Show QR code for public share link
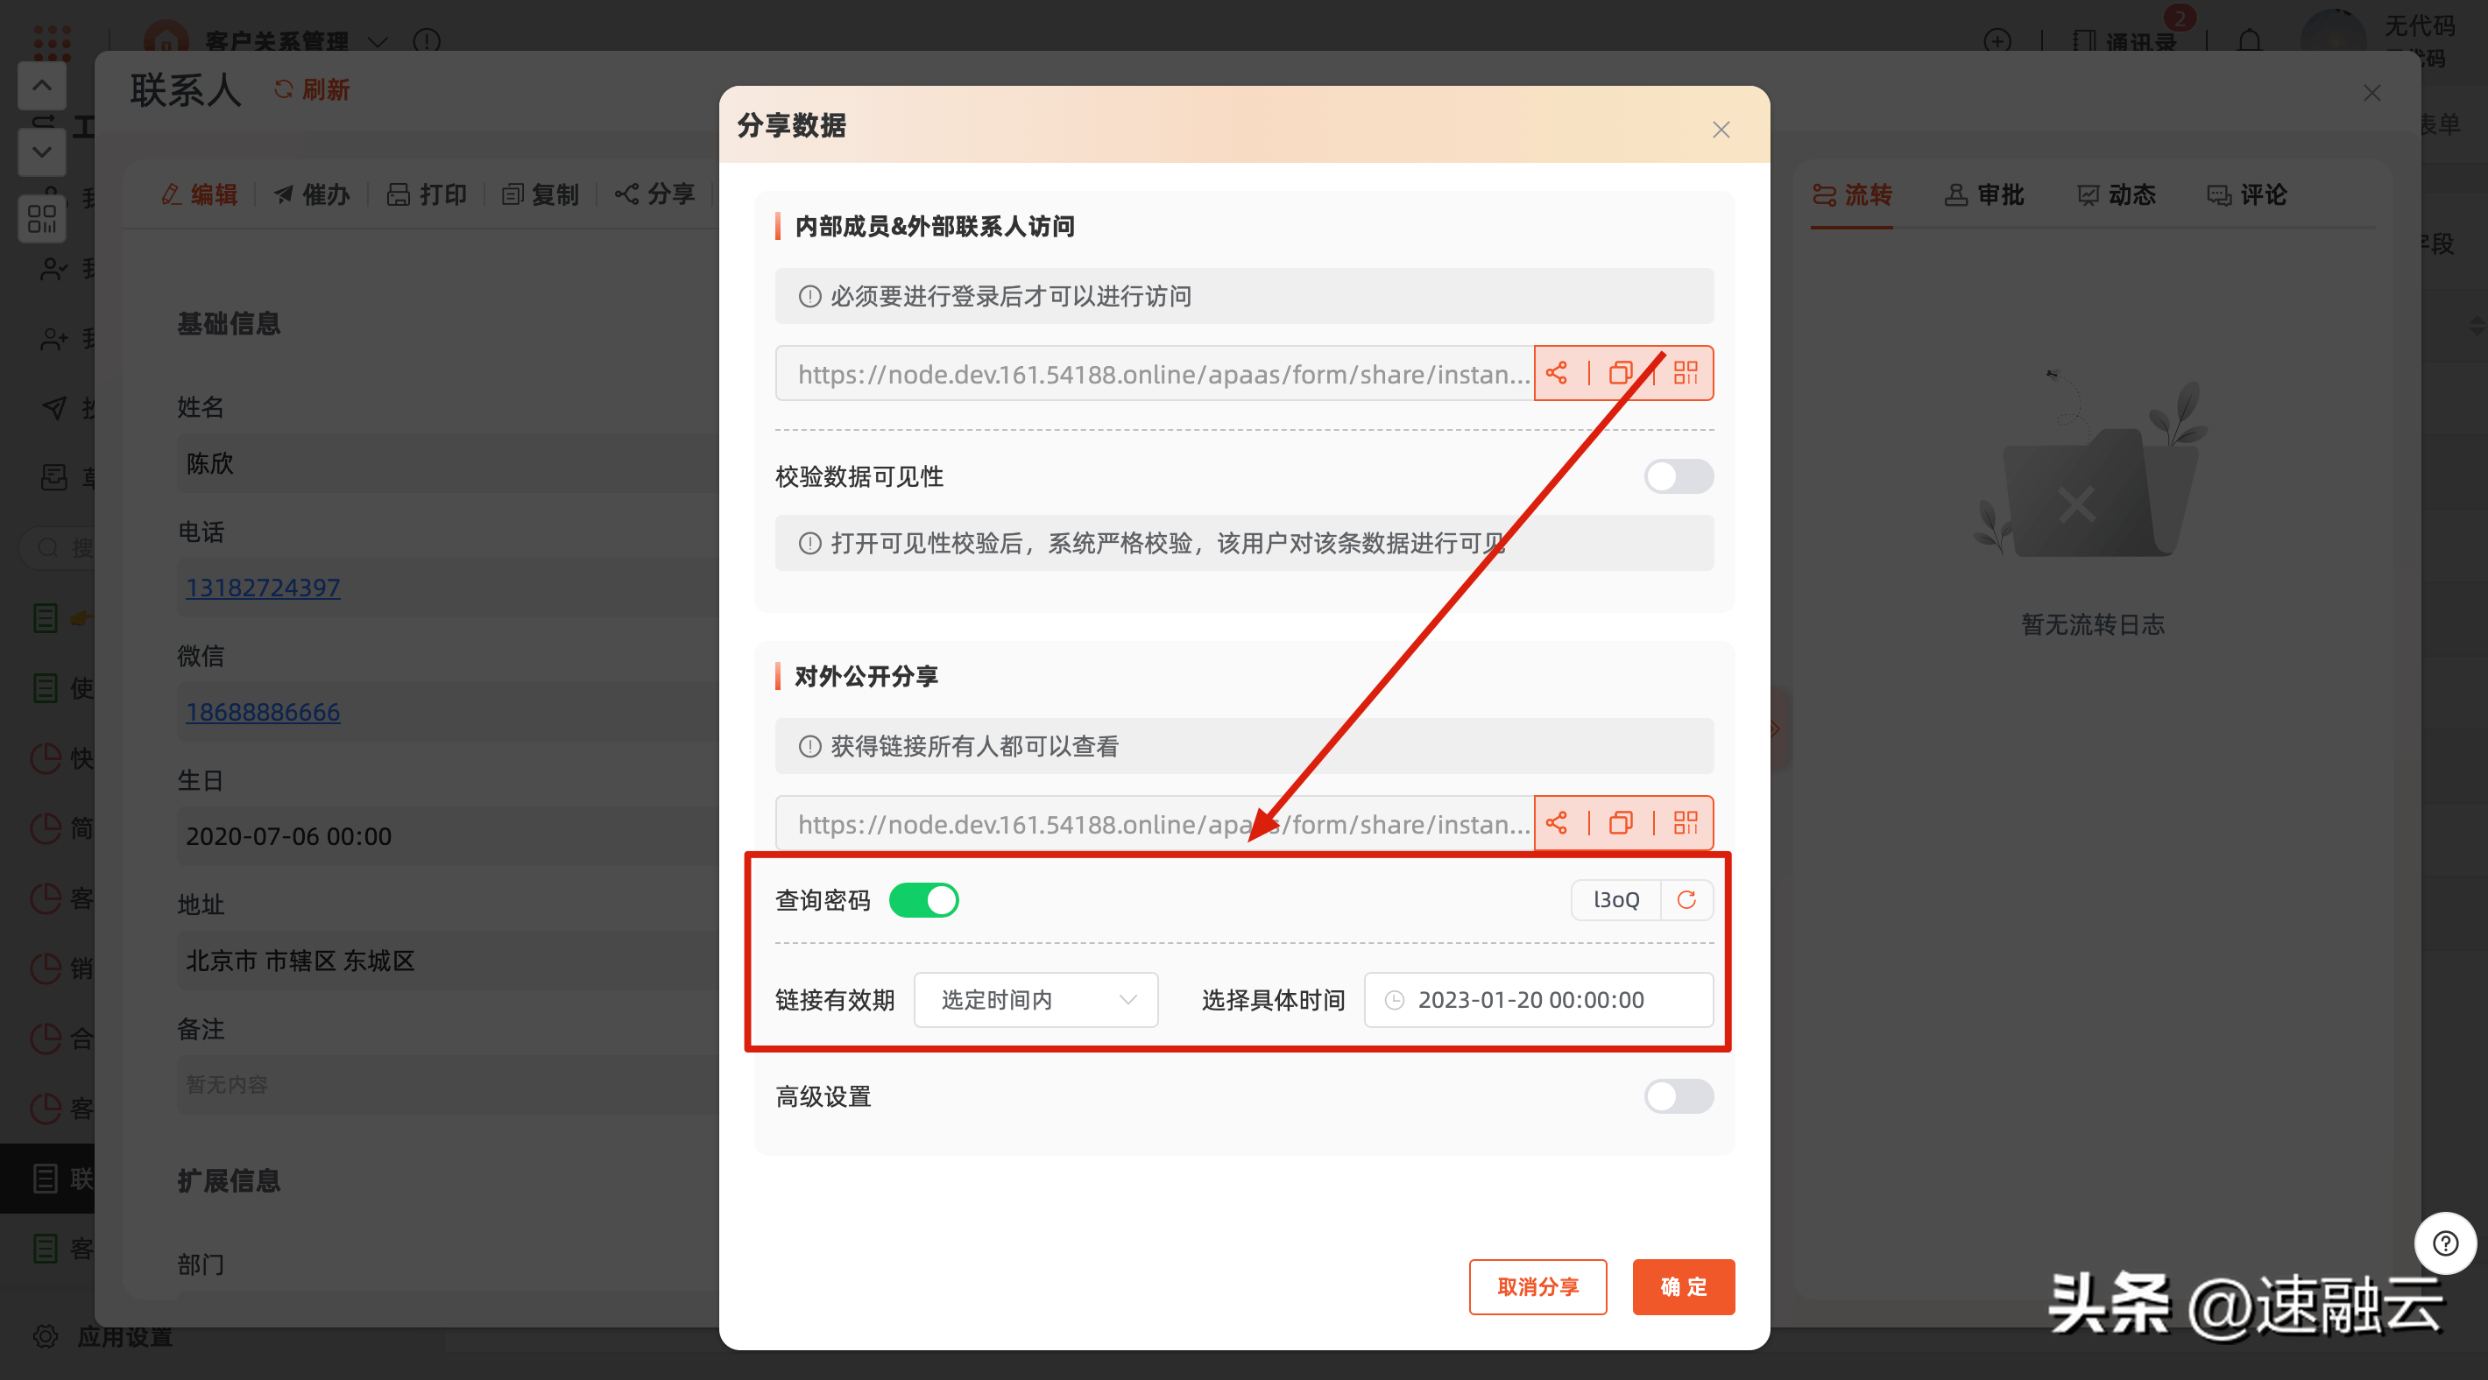 [1686, 823]
